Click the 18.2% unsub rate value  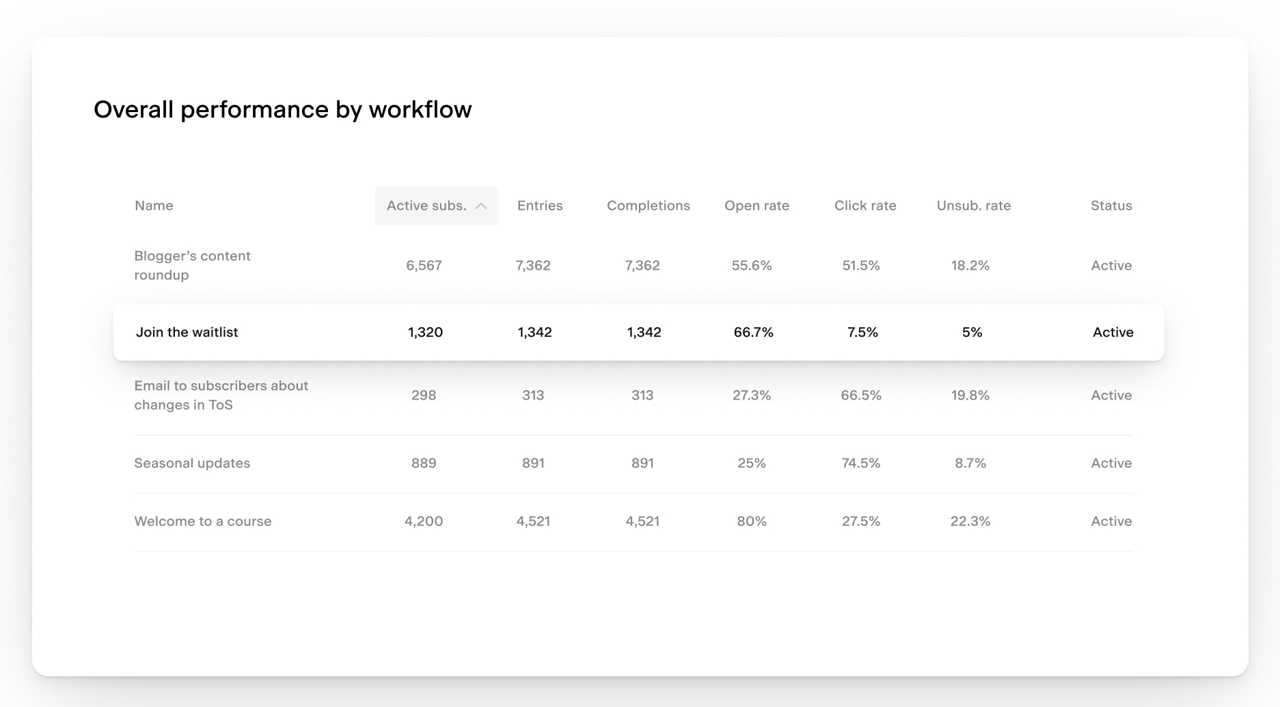[970, 265]
